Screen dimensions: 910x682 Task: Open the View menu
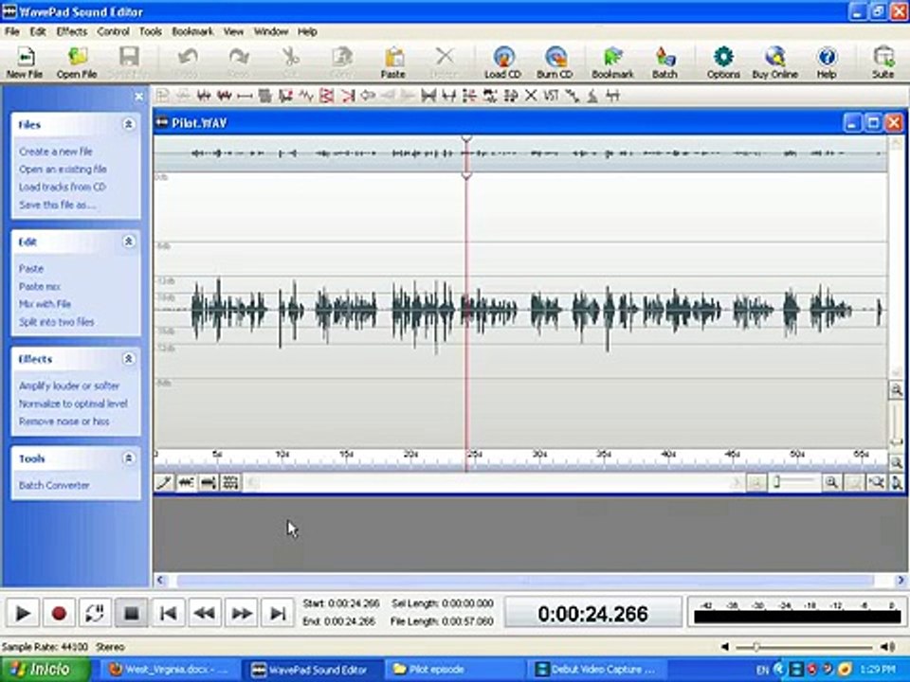(233, 31)
